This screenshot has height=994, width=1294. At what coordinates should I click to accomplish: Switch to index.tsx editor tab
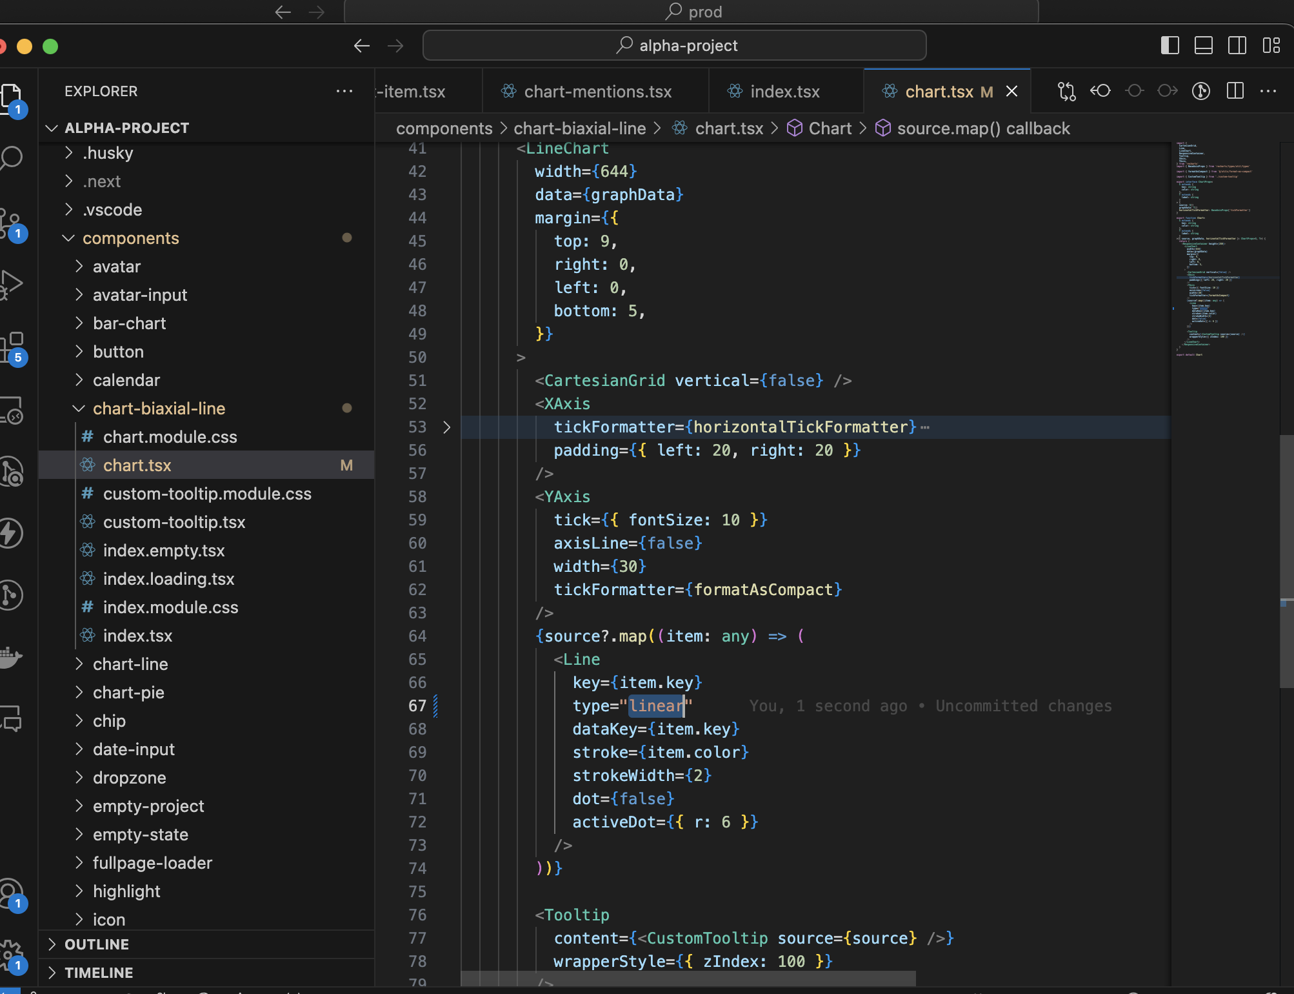tap(784, 92)
